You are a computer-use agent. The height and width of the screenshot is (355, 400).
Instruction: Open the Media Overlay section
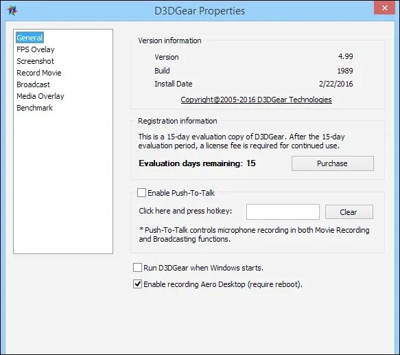point(40,96)
